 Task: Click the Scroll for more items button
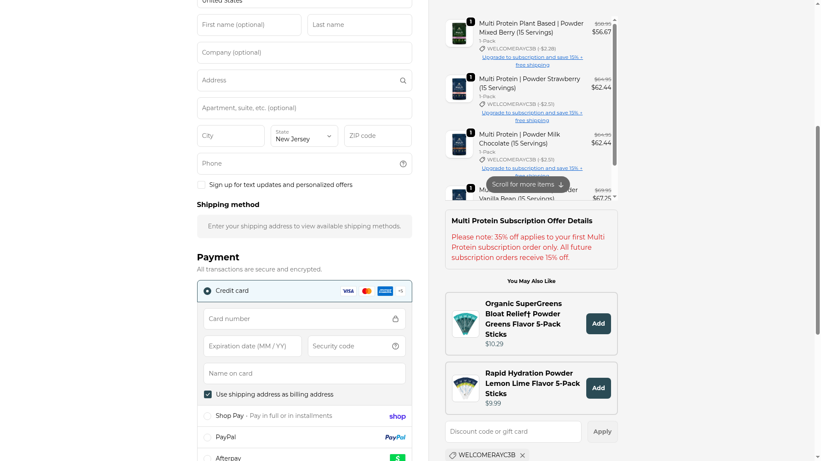click(528, 184)
